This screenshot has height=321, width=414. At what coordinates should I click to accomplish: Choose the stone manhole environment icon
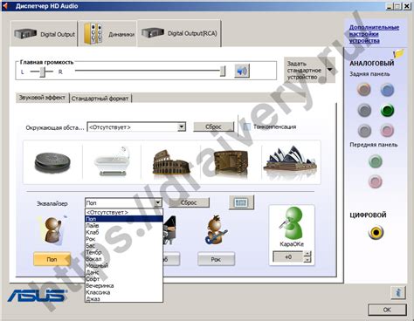(52, 162)
